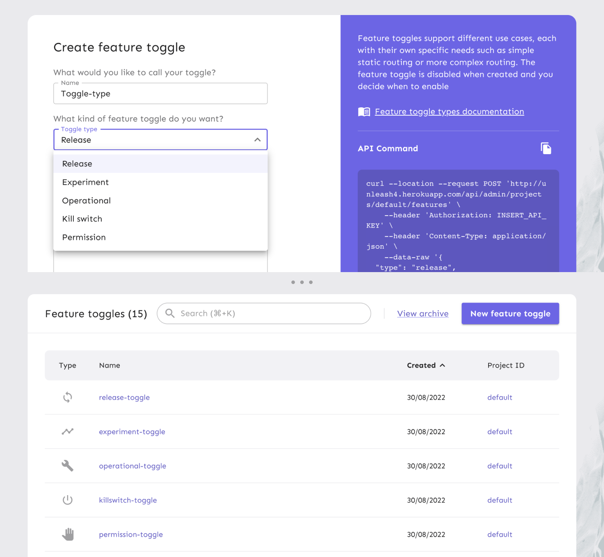604x557 pixels.
Task: Open the permission-toggle feature link
Action: coord(131,534)
